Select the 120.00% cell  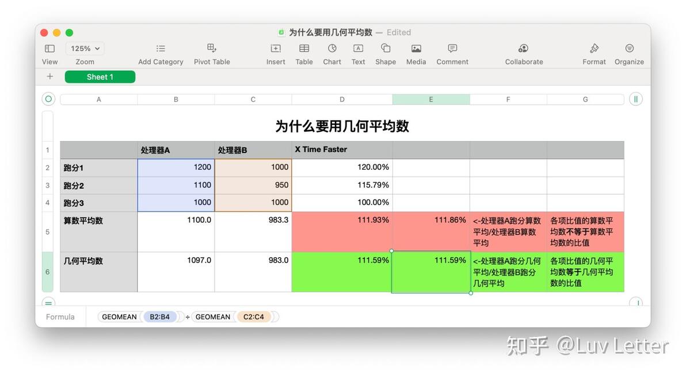pos(342,167)
